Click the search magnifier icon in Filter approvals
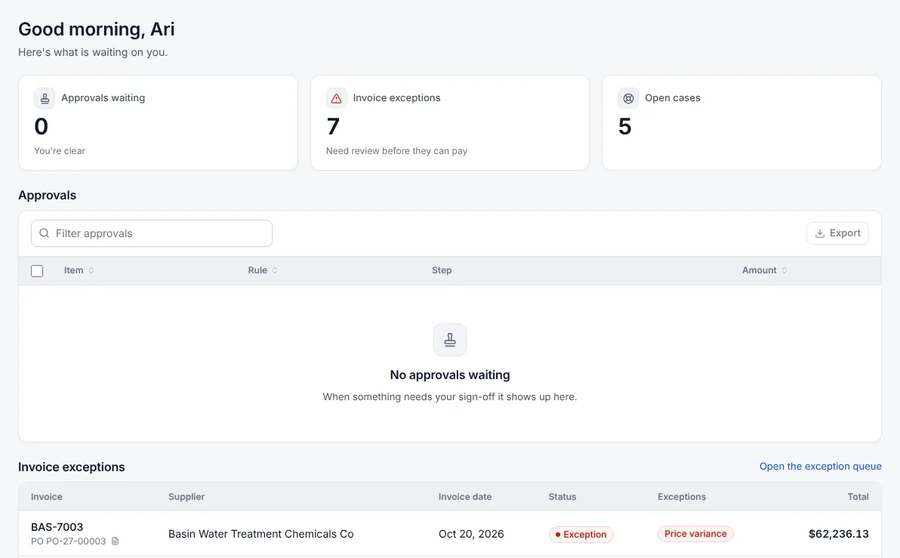This screenshot has height=558, width=900. tap(45, 233)
